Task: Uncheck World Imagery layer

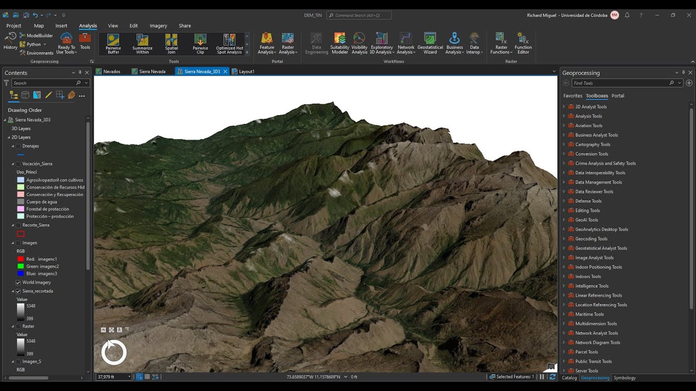Action: pyautogui.click(x=18, y=282)
